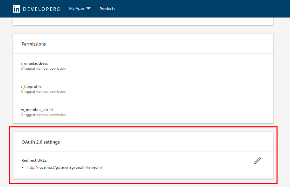Click the subtitle under r_liteprofile
The width and height of the screenshot is (290, 187).
pyautogui.click(x=43, y=92)
